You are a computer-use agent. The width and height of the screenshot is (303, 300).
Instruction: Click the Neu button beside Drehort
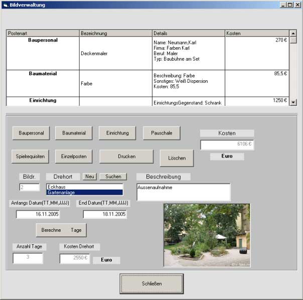pos(90,177)
